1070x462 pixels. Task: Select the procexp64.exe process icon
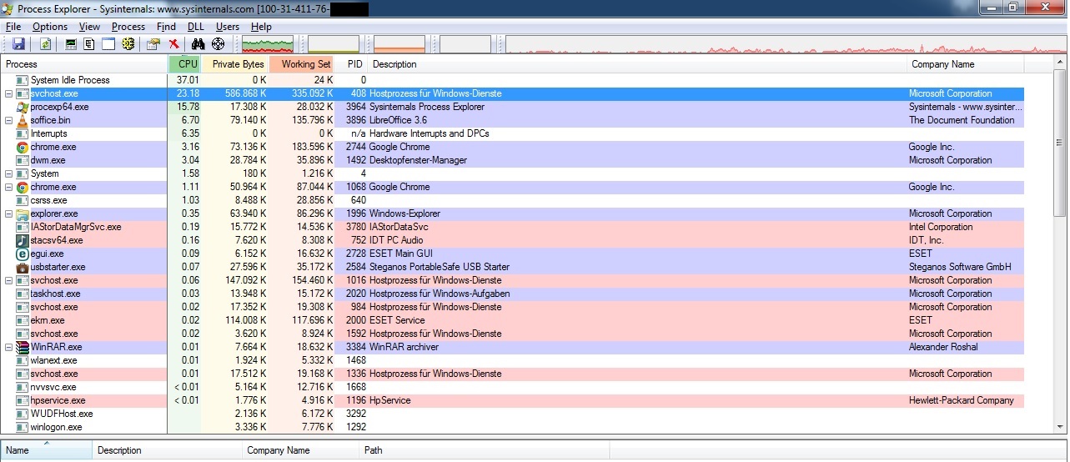tap(23, 107)
